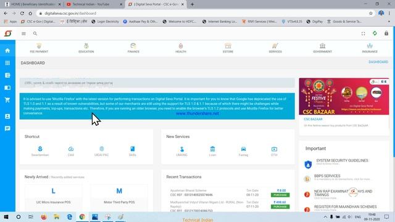Image resolution: width=395 pixels, height=222 pixels.
Task: Open Register for Maandhan Schemes notice
Action: point(346,207)
